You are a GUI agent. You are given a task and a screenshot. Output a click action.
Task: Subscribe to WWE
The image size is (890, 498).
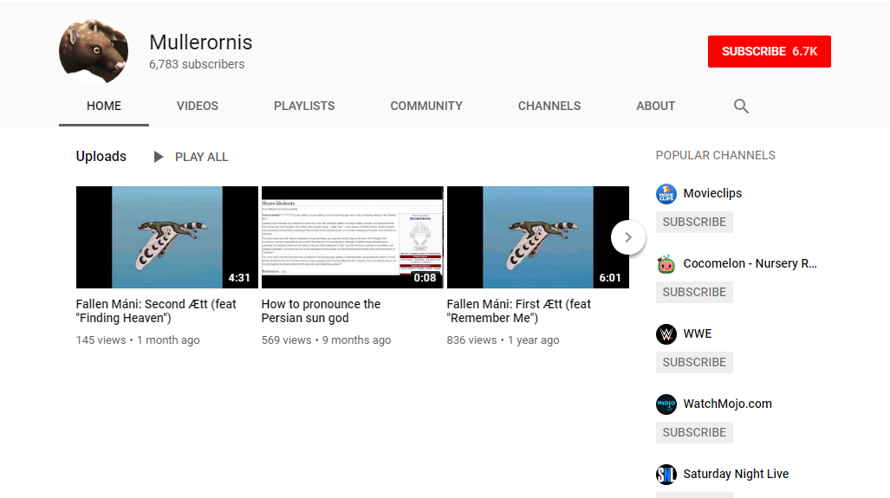694,362
